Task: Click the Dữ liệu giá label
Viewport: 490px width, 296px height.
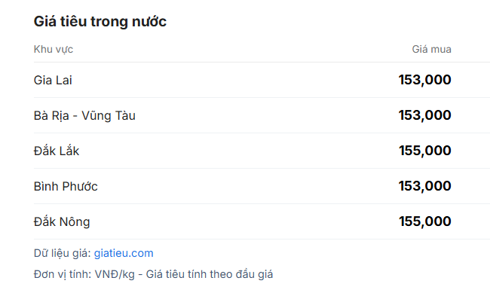Action: pos(62,253)
